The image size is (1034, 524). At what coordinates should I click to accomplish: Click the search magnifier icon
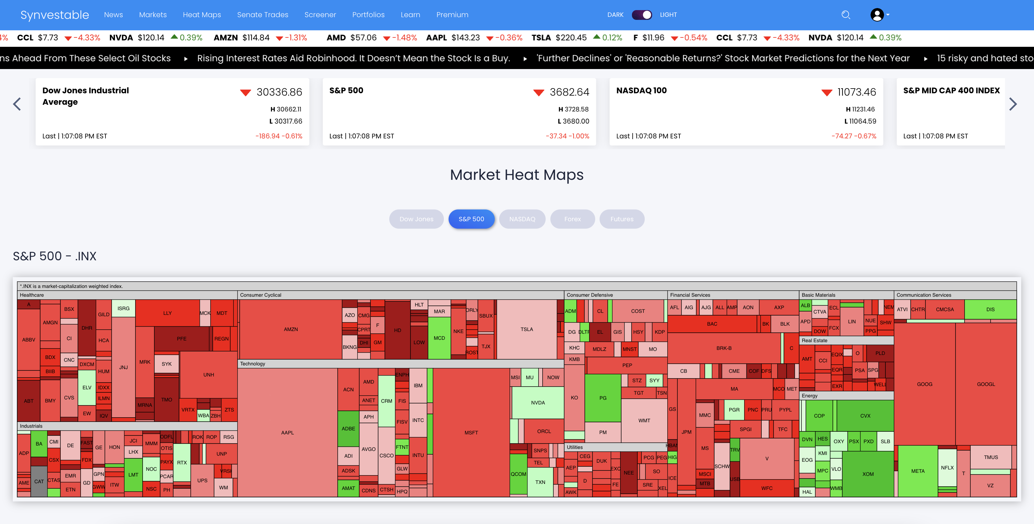846,15
